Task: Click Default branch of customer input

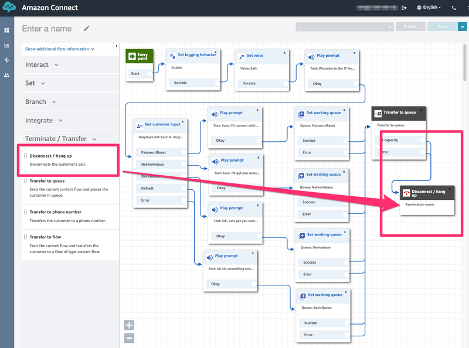Action: [162, 188]
